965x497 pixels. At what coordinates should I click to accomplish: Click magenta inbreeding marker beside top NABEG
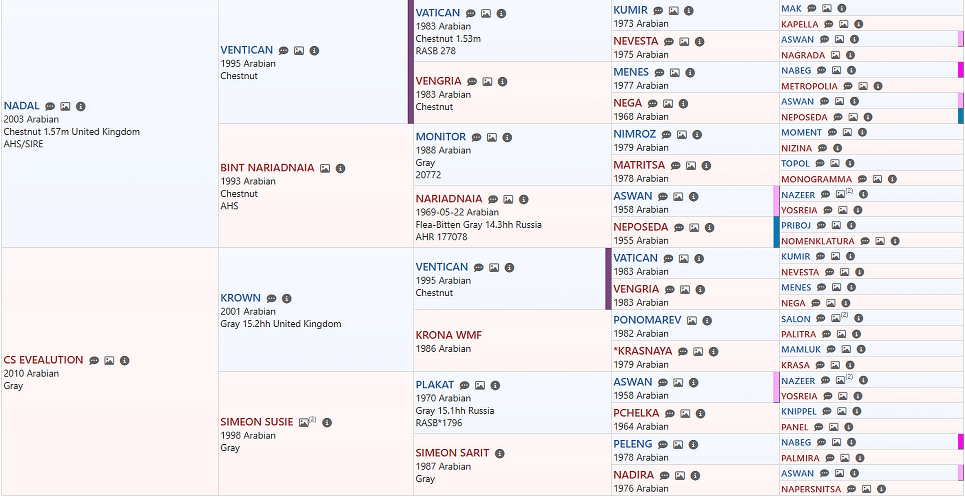click(x=960, y=70)
